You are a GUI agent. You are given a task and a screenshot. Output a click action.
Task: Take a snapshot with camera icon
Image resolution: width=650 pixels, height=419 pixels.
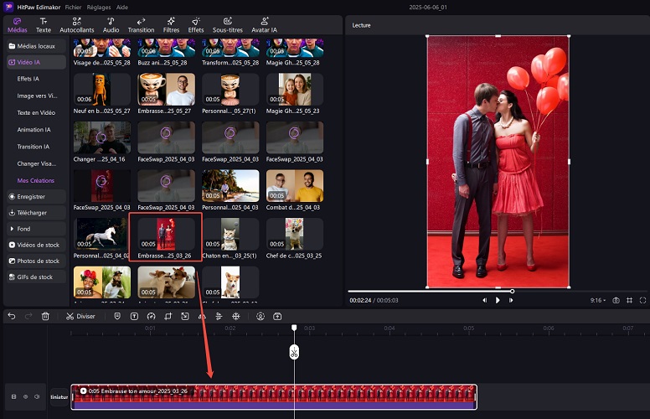click(x=616, y=300)
